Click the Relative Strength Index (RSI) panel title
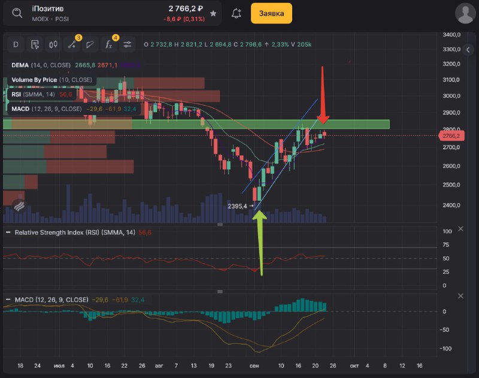The height and width of the screenshot is (378, 479). (75, 232)
